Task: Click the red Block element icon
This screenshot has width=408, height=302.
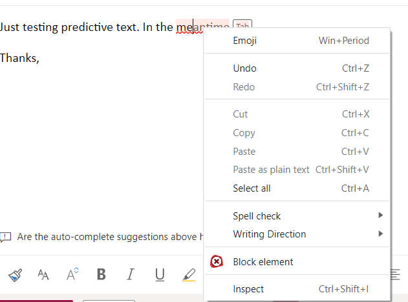Action: click(217, 261)
